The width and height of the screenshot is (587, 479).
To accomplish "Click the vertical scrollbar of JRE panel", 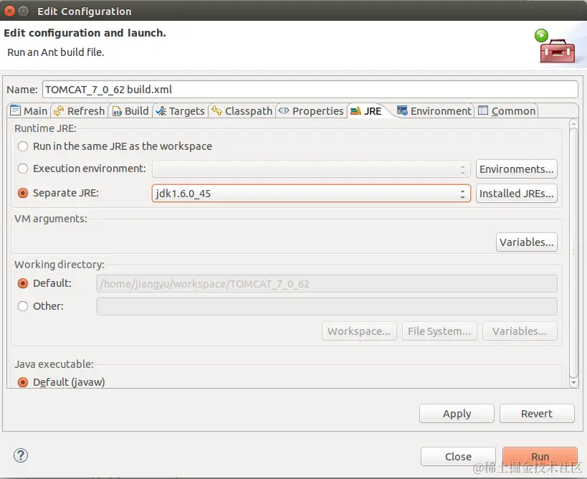I will 573,253.
